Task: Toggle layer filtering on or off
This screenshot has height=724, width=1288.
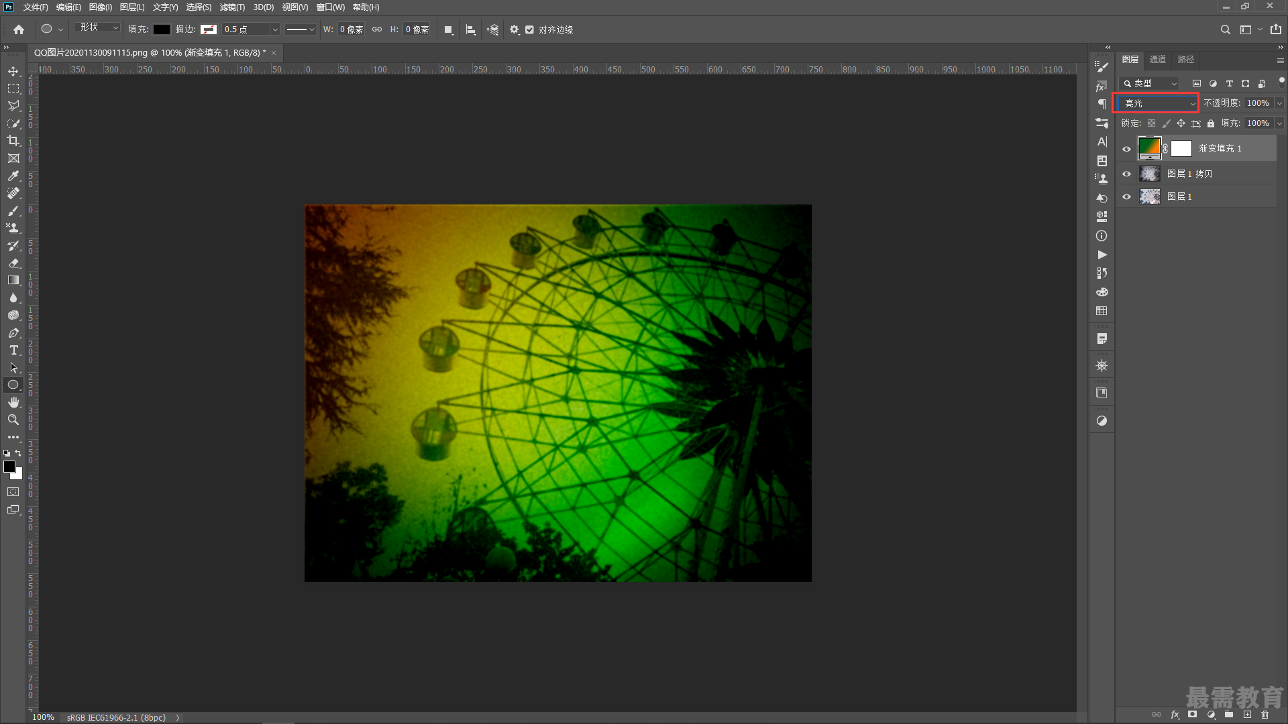Action: coord(1281,81)
